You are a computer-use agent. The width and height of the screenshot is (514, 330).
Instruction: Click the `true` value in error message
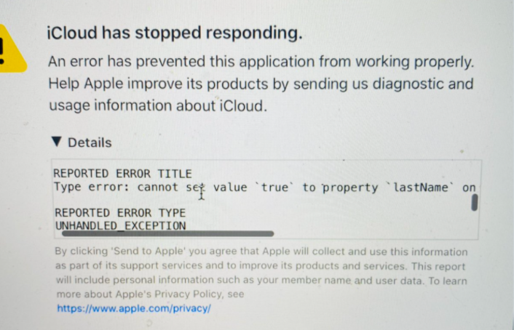point(274,188)
